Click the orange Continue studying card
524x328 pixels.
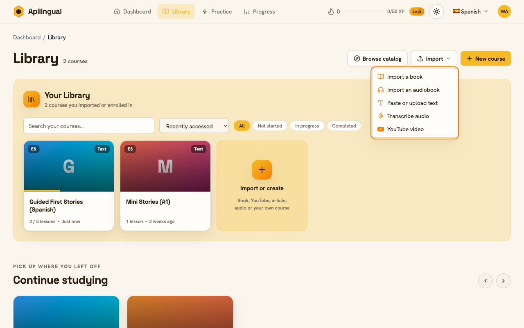(180, 312)
